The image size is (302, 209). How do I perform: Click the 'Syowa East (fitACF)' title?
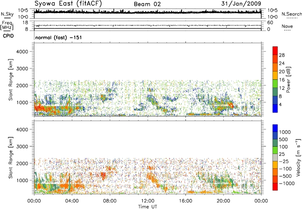tap(68, 4)
